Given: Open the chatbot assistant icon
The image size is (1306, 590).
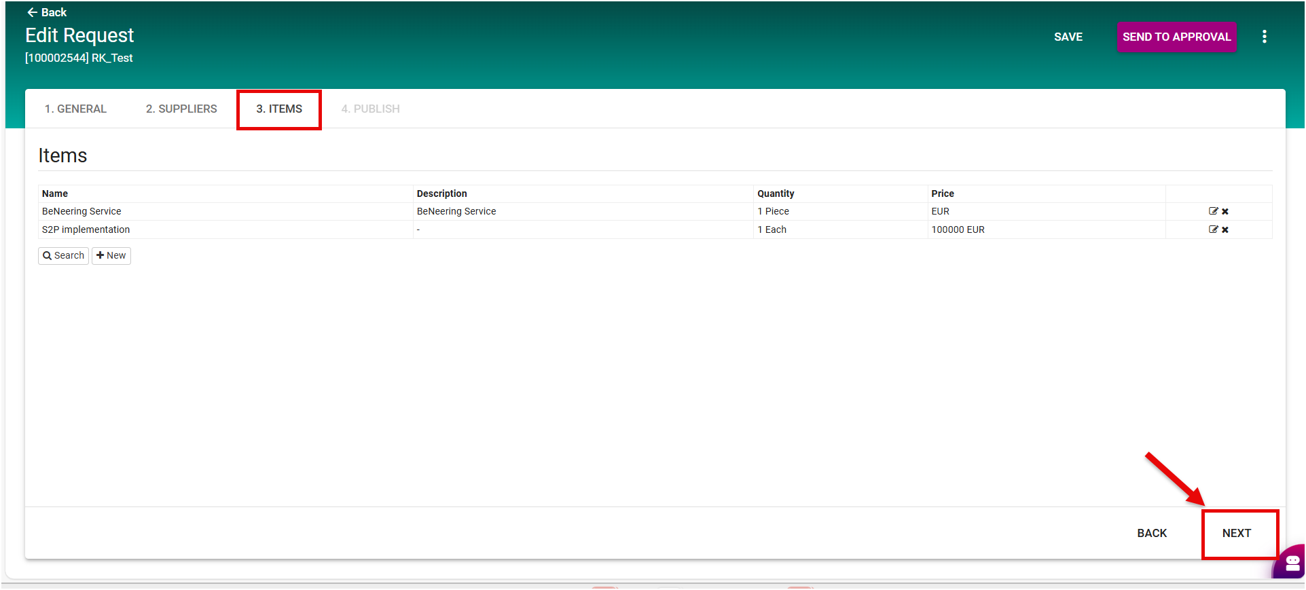Looking at the screenshot, I should [x=1292, y=563].
